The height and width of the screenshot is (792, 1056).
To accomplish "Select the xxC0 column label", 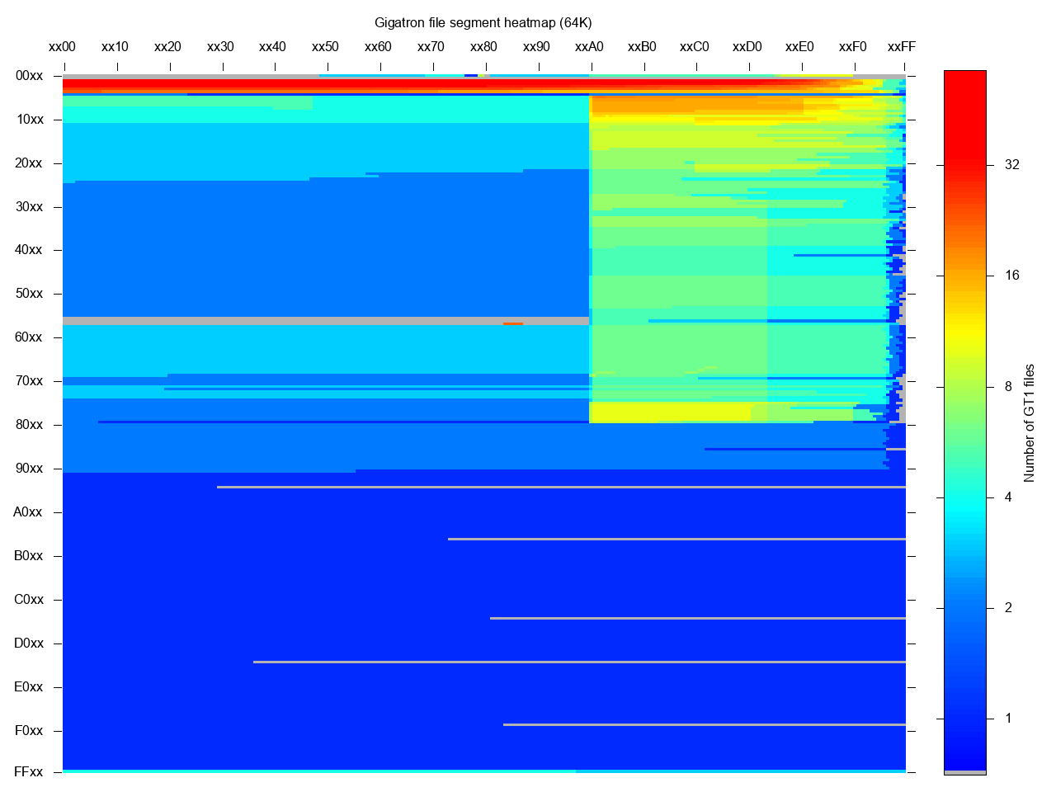I will 695,47.
